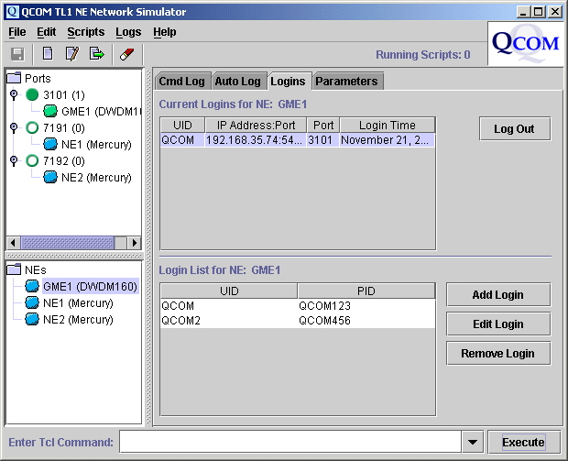Select NE2 (Mercury) in the NEs tree
The image size is (568, 461).
[x=78, y=319]
